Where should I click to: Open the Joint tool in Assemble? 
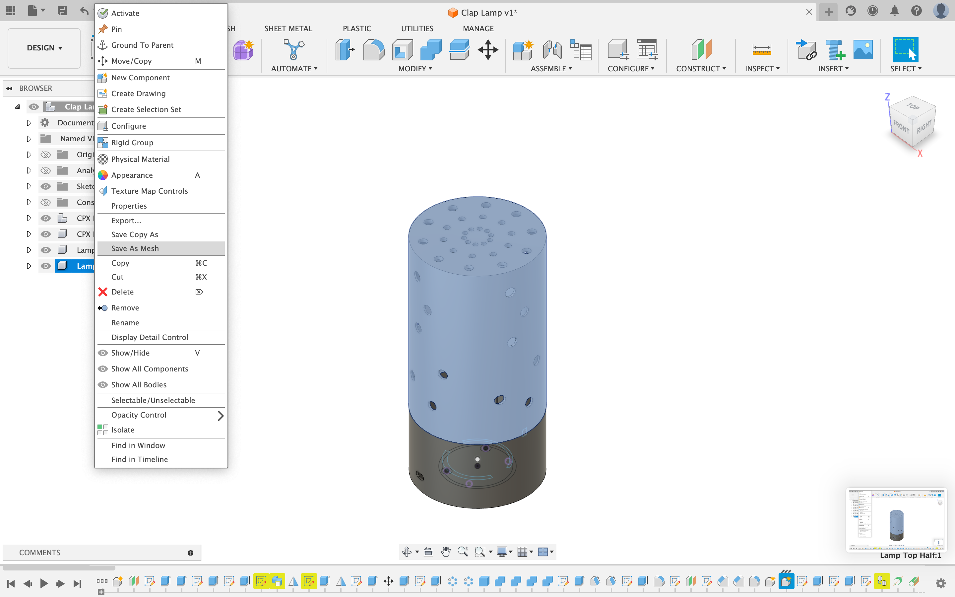coord(552,50)
